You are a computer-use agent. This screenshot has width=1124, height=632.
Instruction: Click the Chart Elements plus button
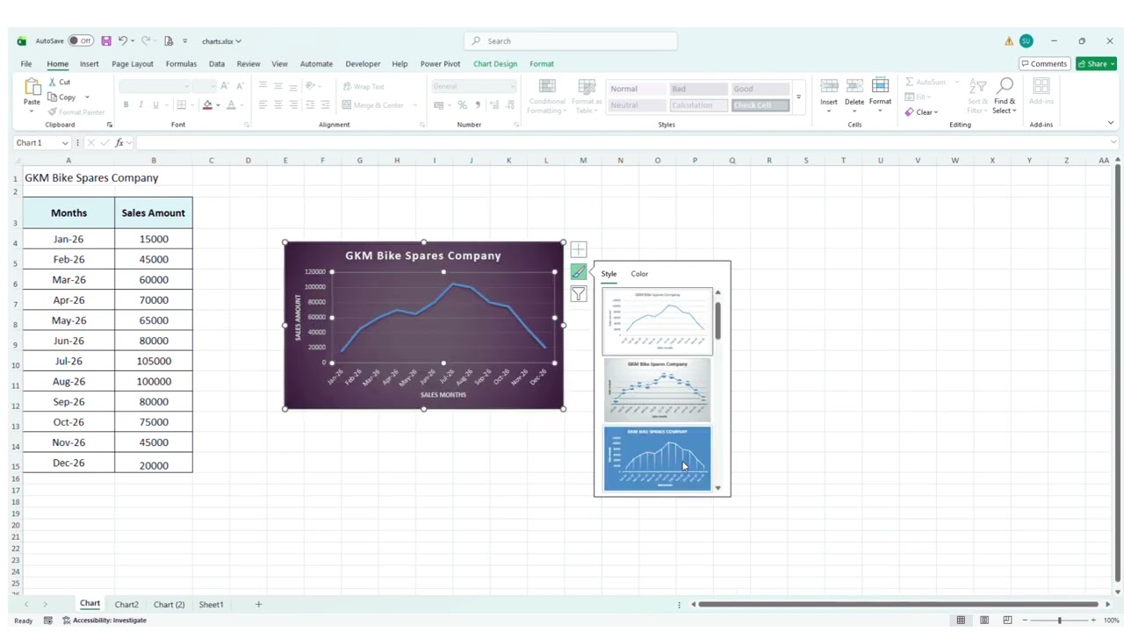578,250
